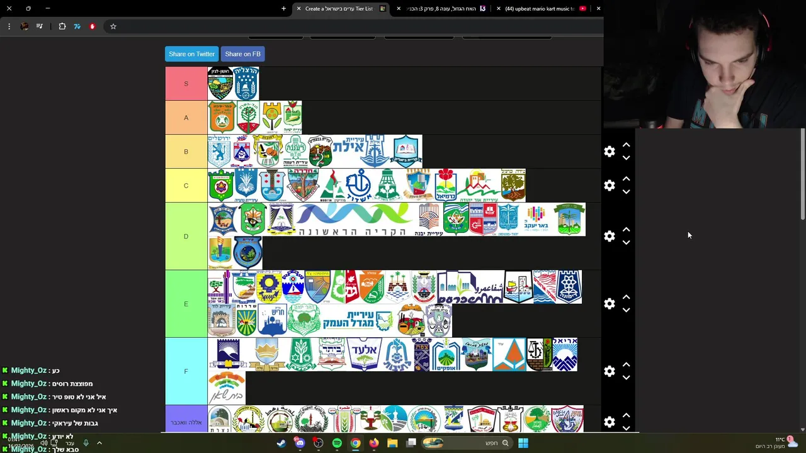Move tier E row up with arrow

point(626,297)
